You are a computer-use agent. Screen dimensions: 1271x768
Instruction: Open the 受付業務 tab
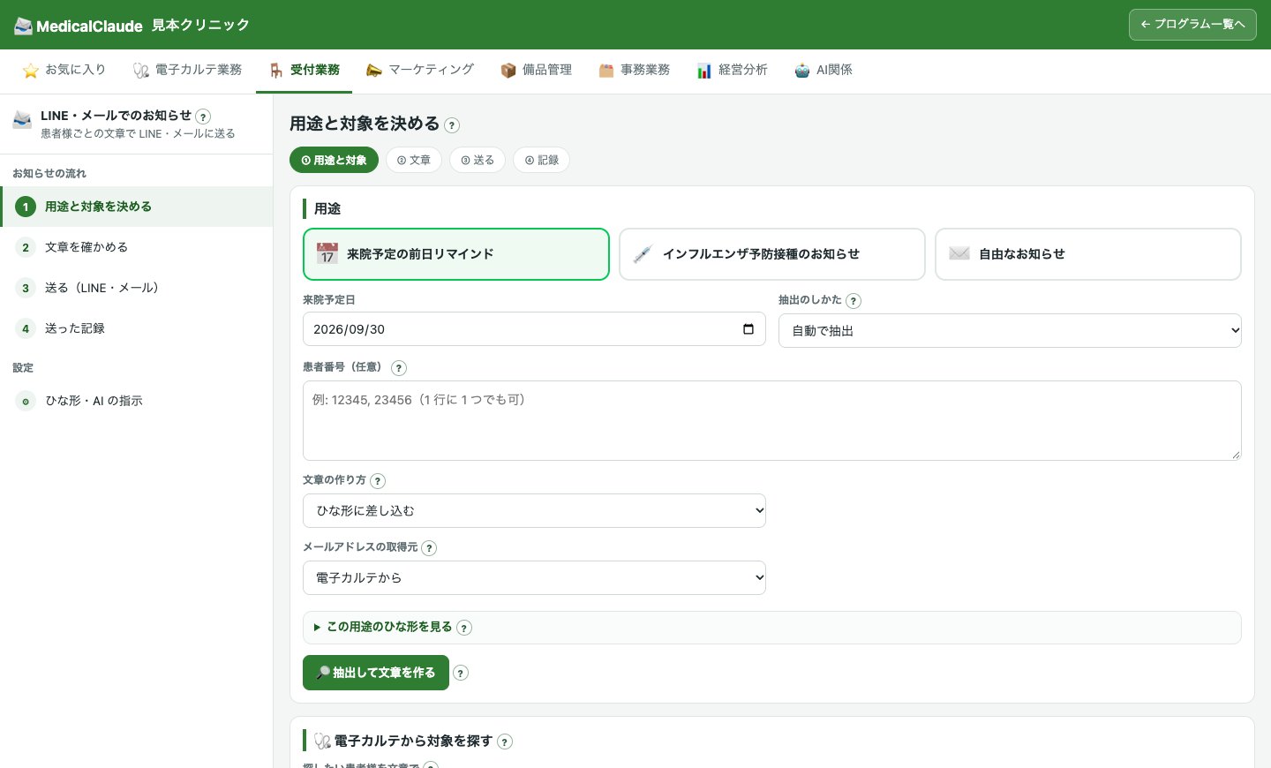pos(305,71)
